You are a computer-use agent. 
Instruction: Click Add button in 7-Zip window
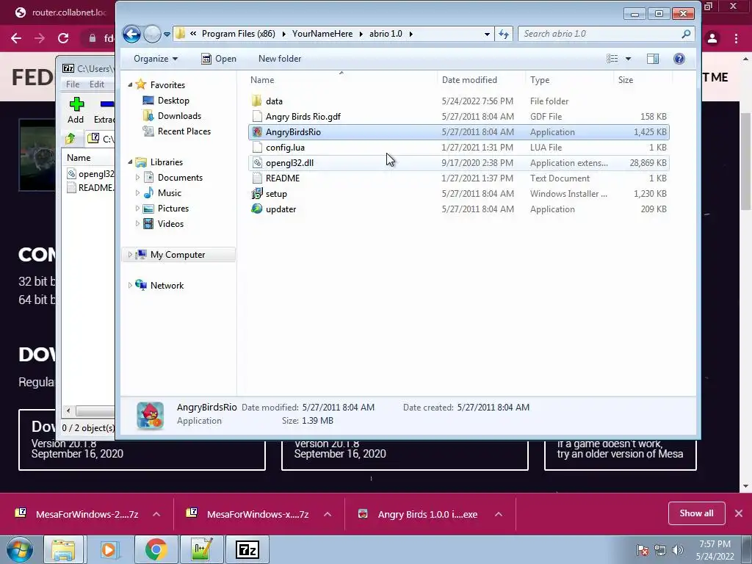coord(76,110)
